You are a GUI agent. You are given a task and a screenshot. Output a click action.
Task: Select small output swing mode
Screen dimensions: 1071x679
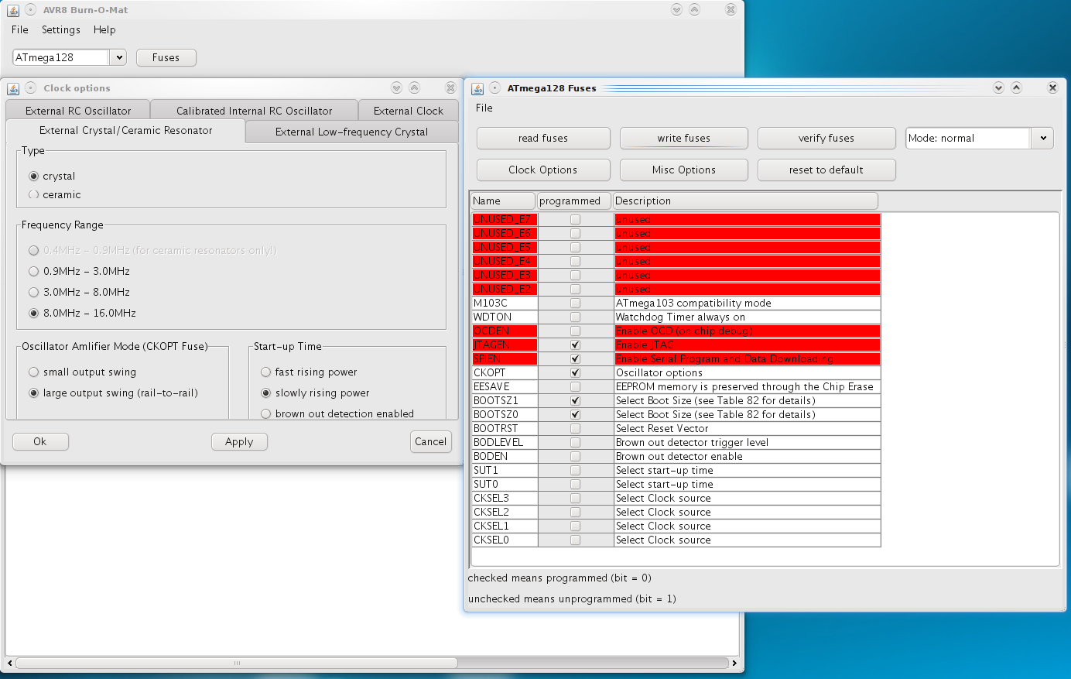pos(33,372)
